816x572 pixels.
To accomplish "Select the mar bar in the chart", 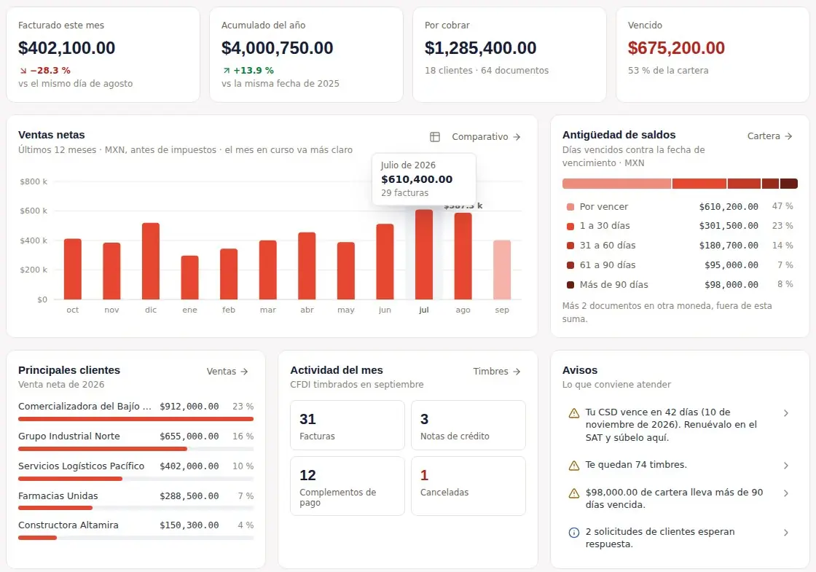I will pos(268,270).
